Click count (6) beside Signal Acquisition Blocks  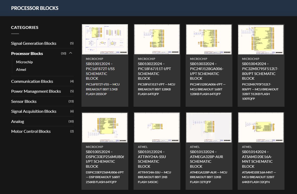pyautogui.click(x=72, y=111)
